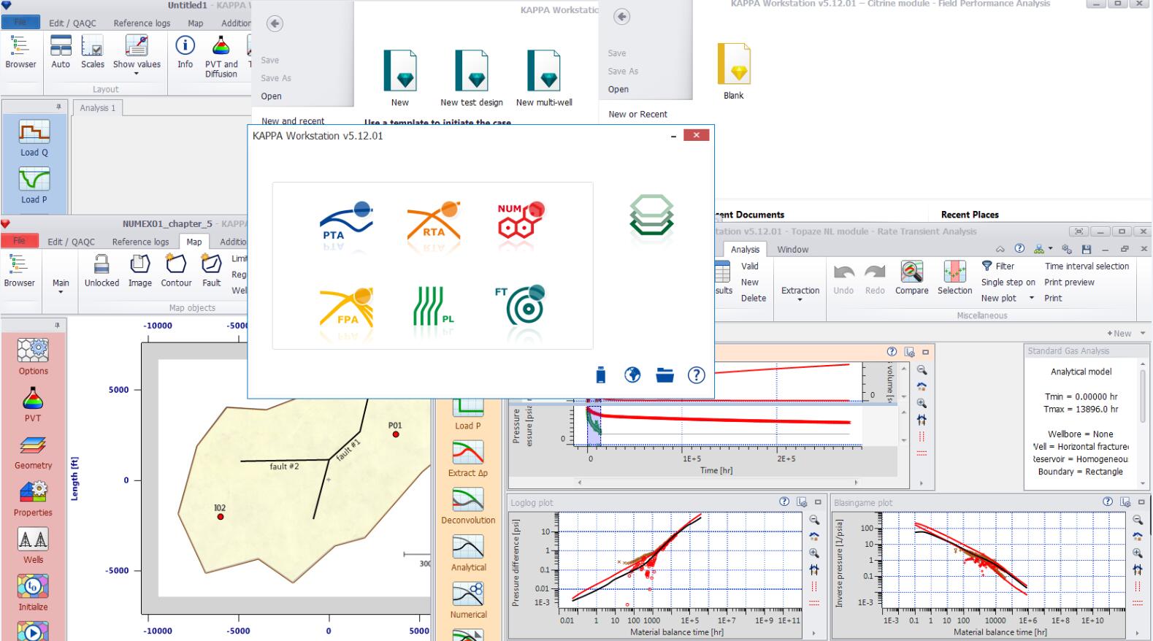Open Window menu in Topaze

(x=792, y=249)
